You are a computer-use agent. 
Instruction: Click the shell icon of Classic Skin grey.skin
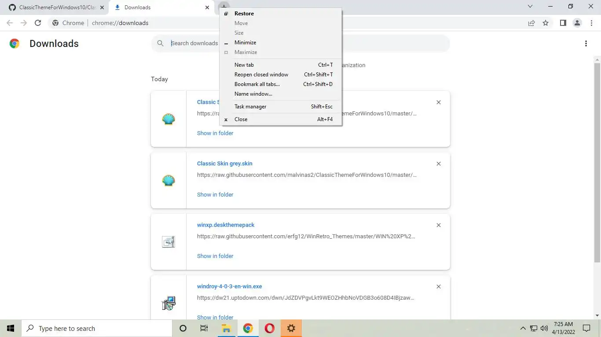click(x=169, y=180)
